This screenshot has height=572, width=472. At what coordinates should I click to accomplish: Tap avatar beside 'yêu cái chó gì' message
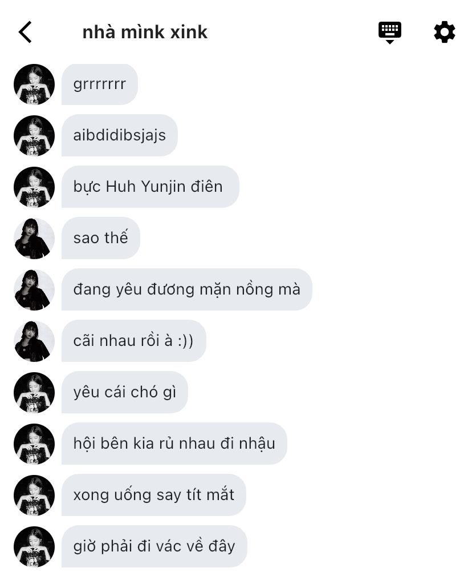click(34, 393)
